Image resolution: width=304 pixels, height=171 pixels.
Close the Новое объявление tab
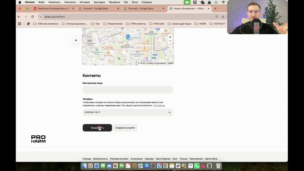click(209, 9)
